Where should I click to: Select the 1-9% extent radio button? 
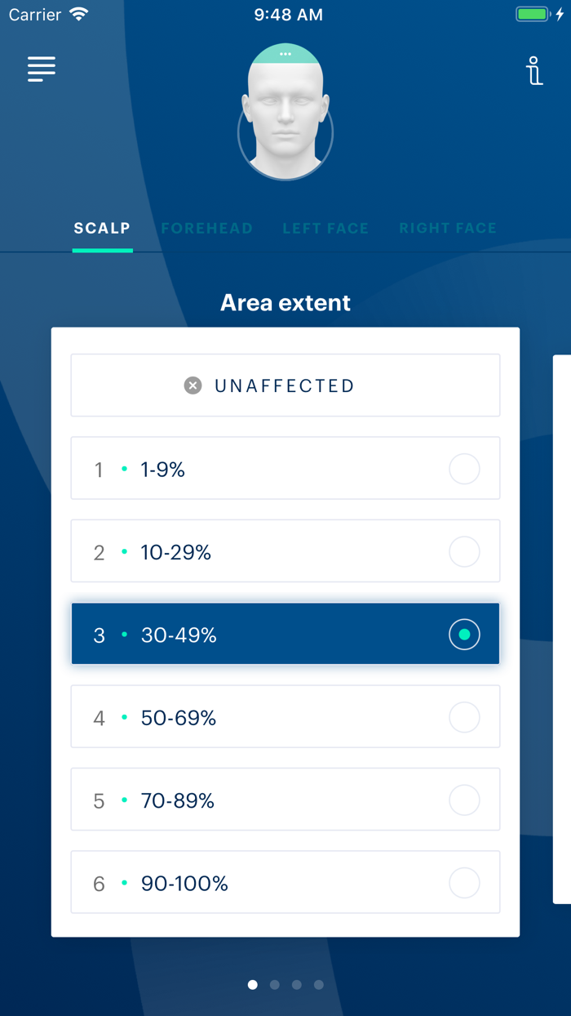(x=464, y=468)
